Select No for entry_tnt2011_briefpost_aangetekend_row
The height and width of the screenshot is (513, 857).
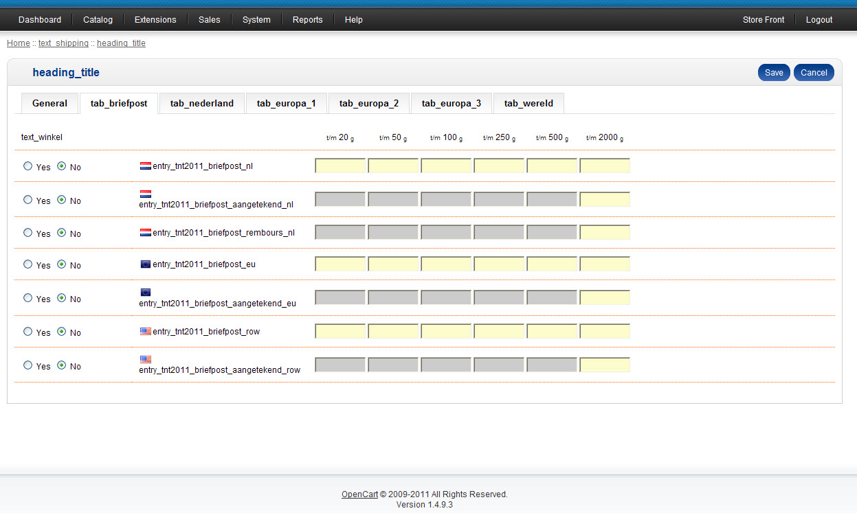tap(62, 365)
